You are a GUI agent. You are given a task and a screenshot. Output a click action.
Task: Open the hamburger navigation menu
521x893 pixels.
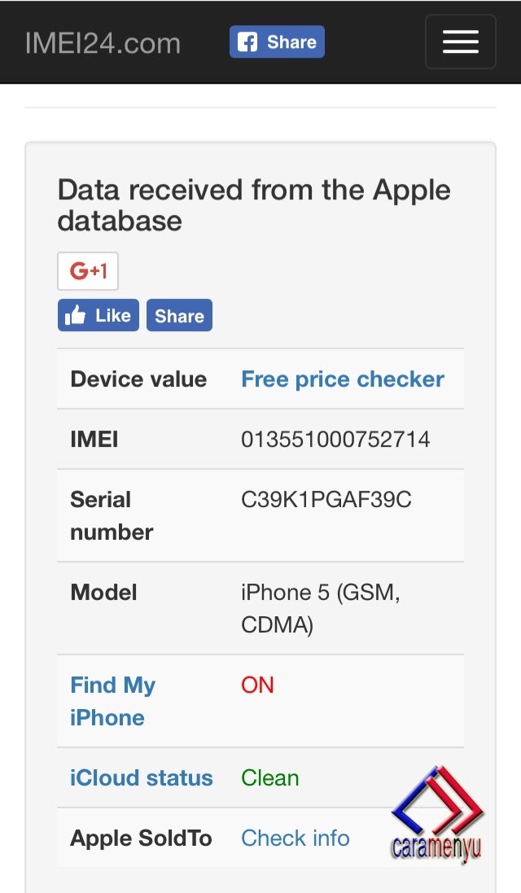[460, 42]
